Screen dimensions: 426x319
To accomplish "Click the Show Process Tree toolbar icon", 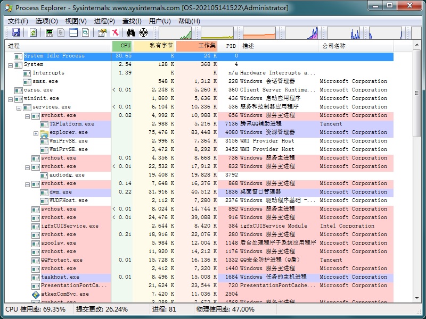I will coord(61,32).
